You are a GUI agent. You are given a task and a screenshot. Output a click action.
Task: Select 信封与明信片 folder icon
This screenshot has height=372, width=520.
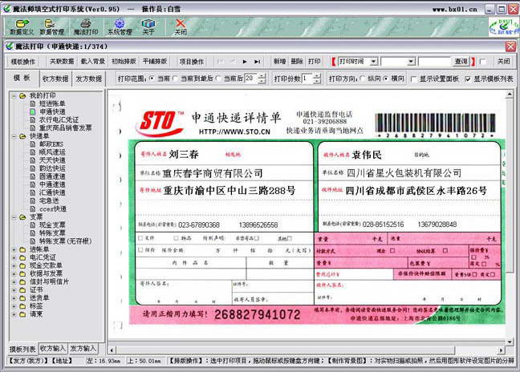pos(22,282)
